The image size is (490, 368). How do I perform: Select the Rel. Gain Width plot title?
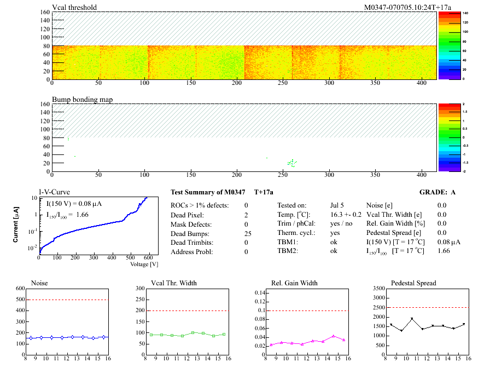[294, 283]
